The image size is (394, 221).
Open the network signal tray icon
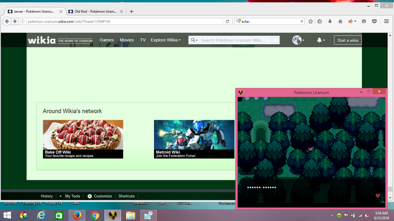(x=360, y=215)
